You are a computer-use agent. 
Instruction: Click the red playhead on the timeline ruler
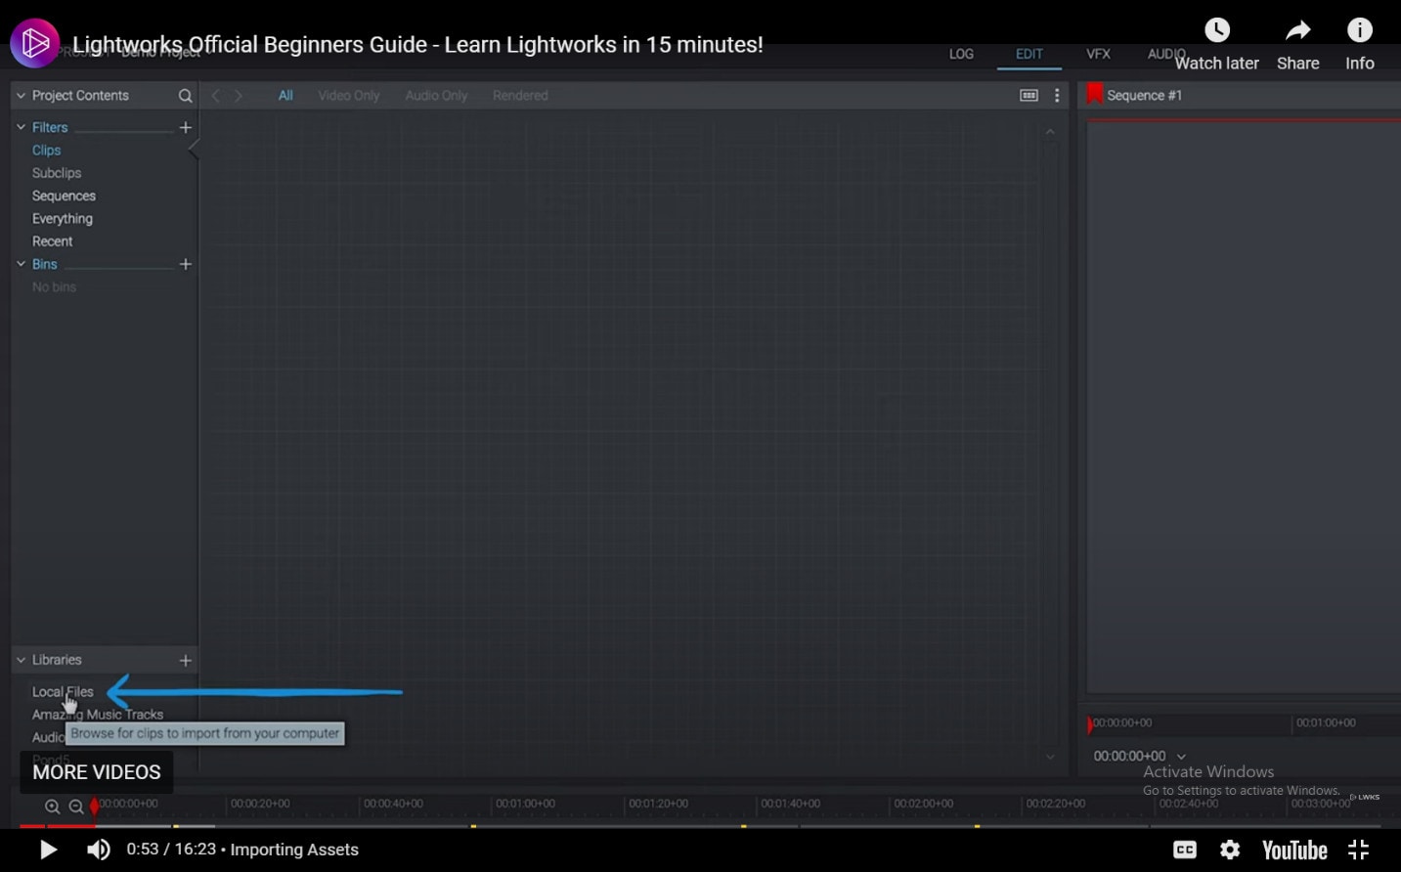(95, 807)
